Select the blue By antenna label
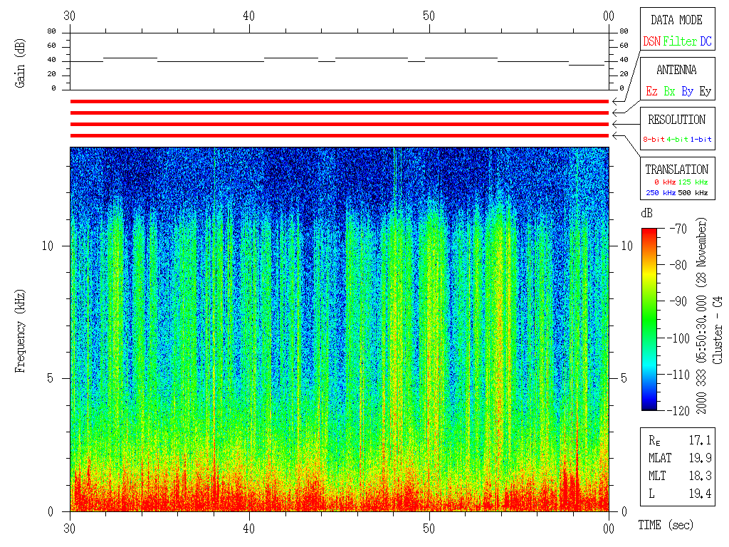The height and width of the screenshot is (547, 729). point(687,92)
